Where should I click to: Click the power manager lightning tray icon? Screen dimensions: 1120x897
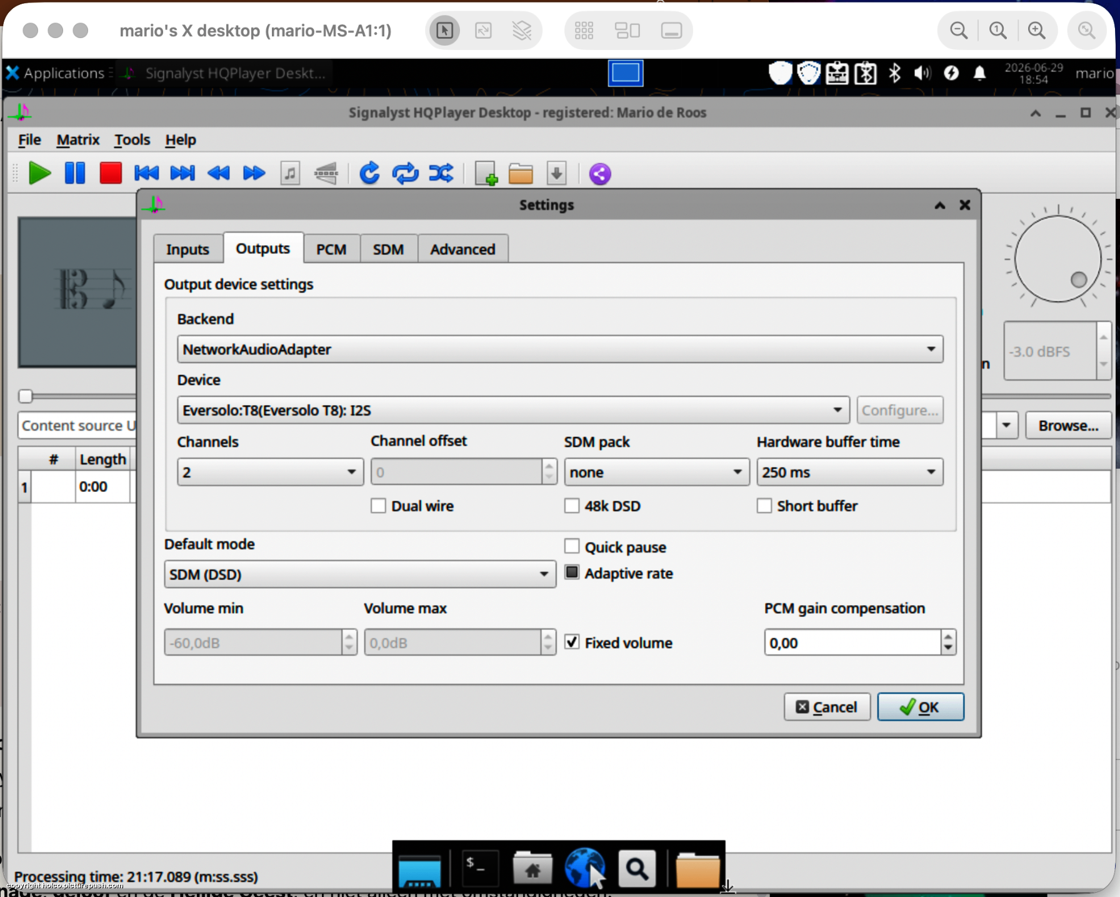pos(951,73)
